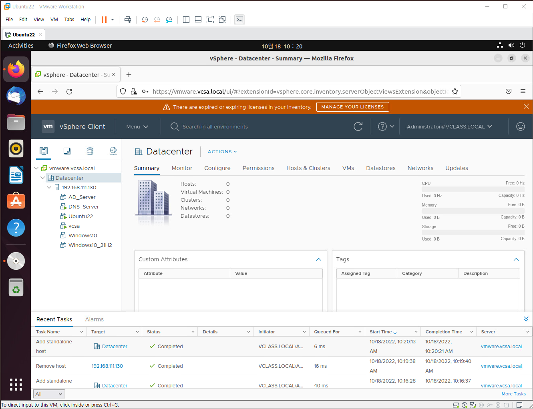Viewport: 533px width, 409px height.
Task: Click the feedback smiley icon
Action: (x=520, y=126)
